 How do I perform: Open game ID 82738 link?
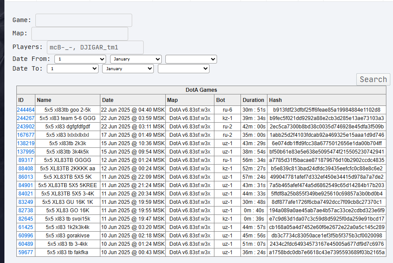pos(26,210)
